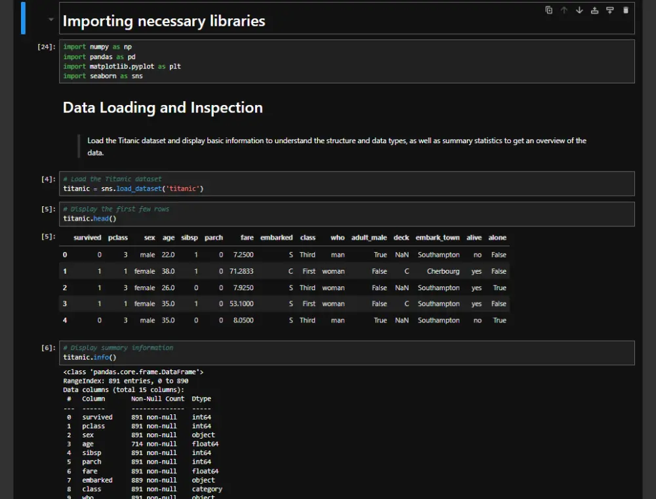This screenshot has width=656, height=499.
Task: Click the age 714 non-null row
Action: (x=142, y=444)
